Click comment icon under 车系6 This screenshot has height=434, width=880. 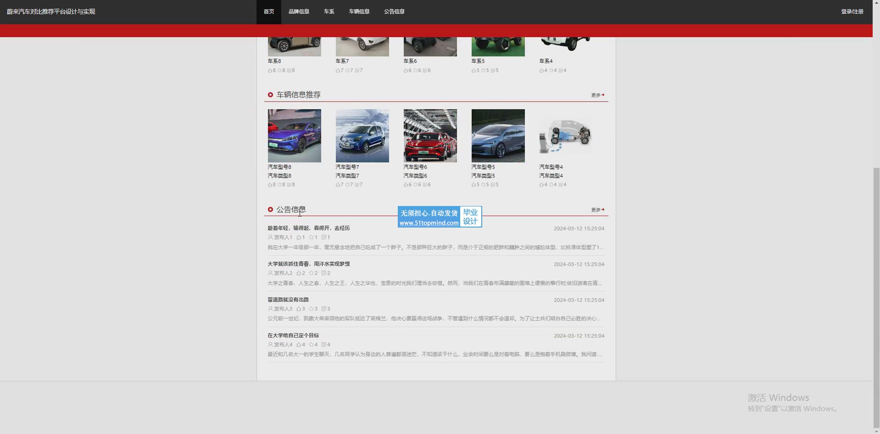tap(424, 71)
